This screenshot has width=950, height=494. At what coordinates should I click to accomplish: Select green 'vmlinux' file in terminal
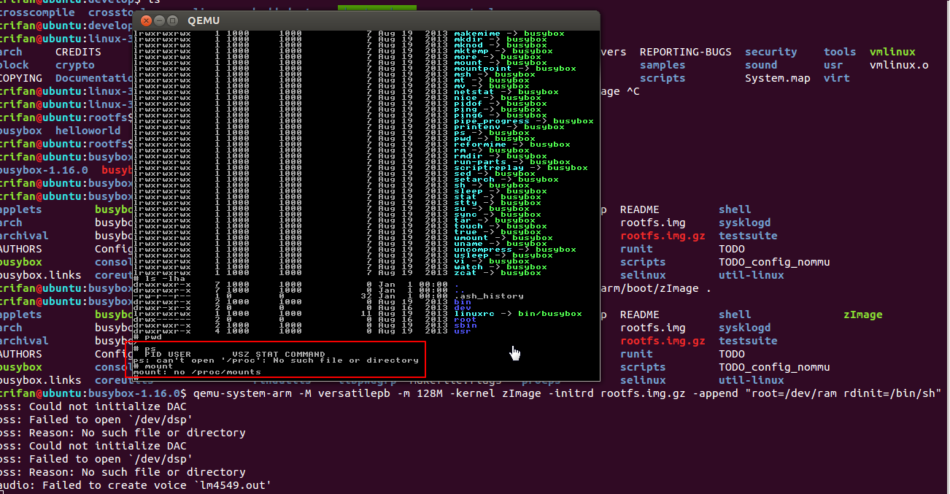click(x=892, y=52)
